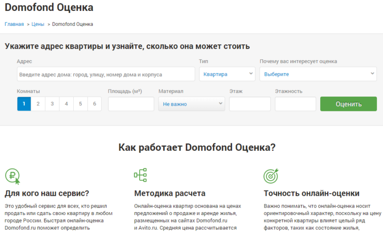The width and height of the screenshot is (383, 232).
Task: Select 3 rooms option
Action: 52,104
